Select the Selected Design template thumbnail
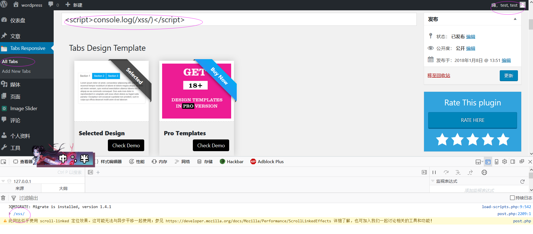 tap(112, 91)
